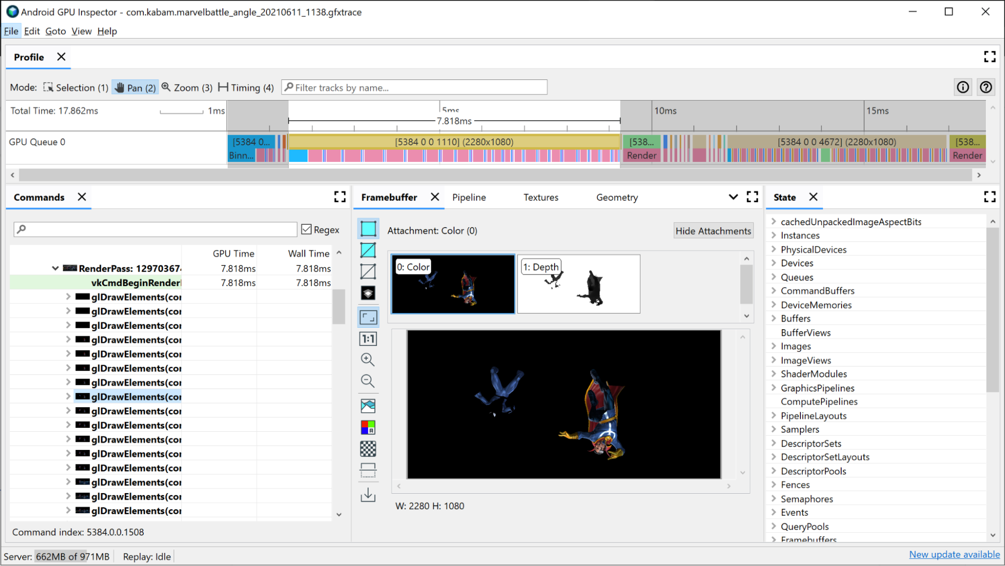Switch to the Geometry tab

[616, 198]
